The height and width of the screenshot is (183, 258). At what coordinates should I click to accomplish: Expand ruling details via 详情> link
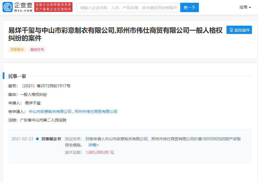coord(93,145)
